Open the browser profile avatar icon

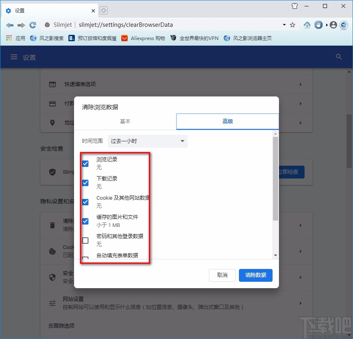[333, 24]
